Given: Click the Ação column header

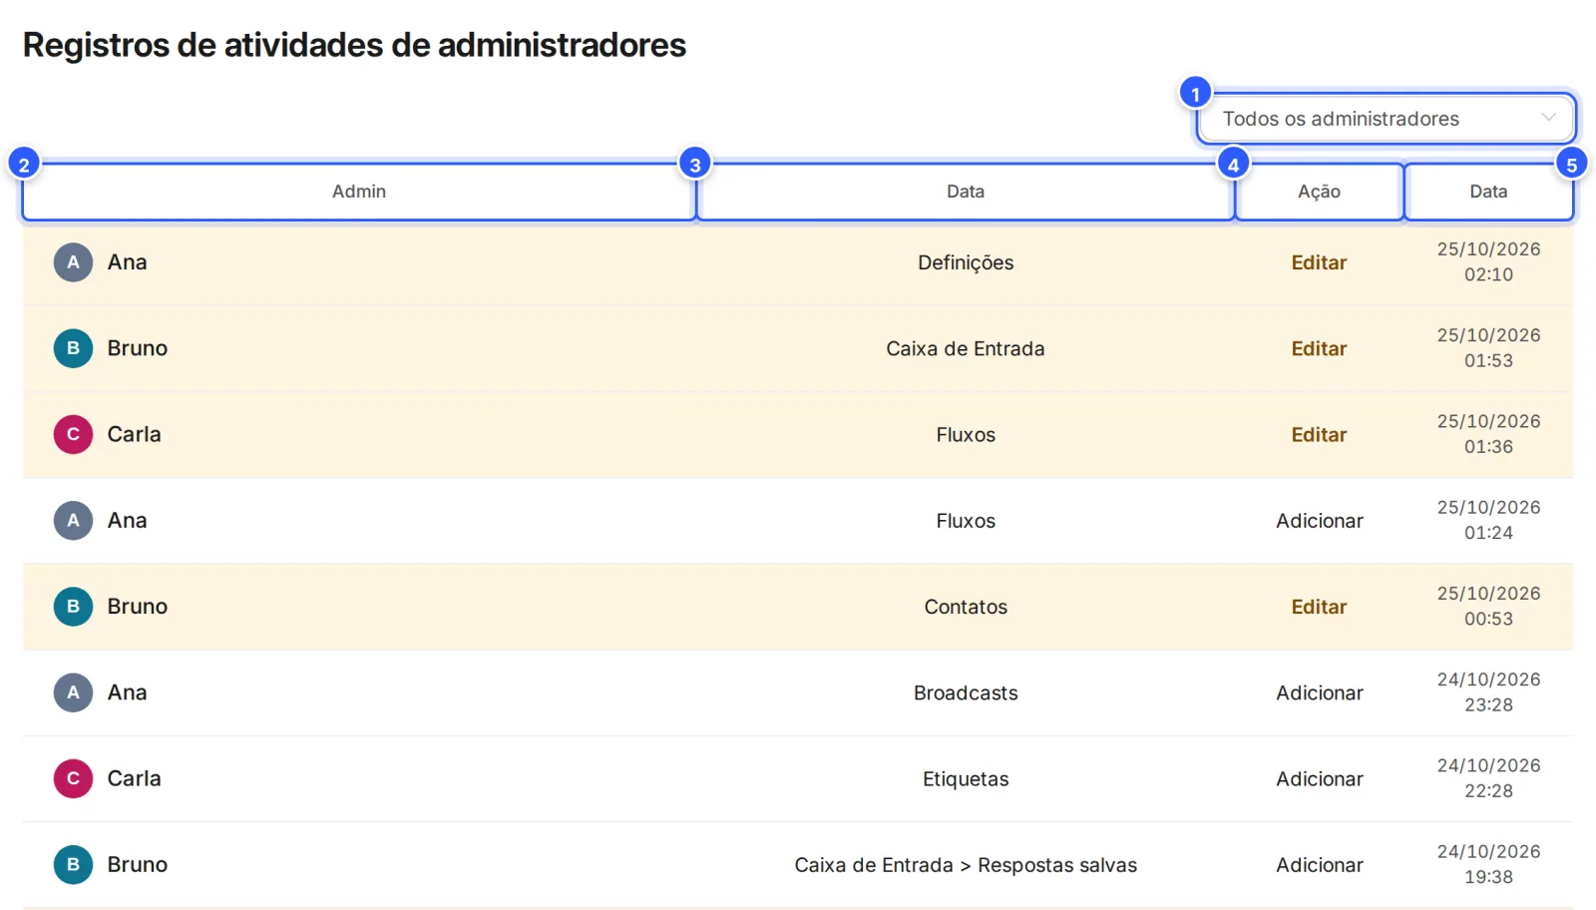Looking at the screenshot, I should [x=1319, y=192].
